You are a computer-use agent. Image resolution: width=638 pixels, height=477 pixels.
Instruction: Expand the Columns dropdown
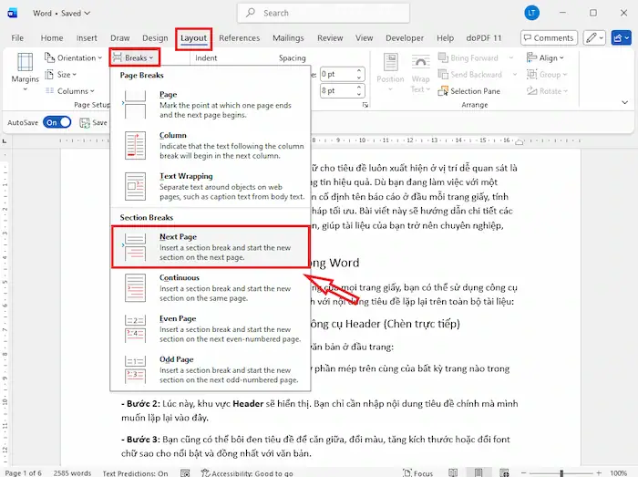coord(72,91)
